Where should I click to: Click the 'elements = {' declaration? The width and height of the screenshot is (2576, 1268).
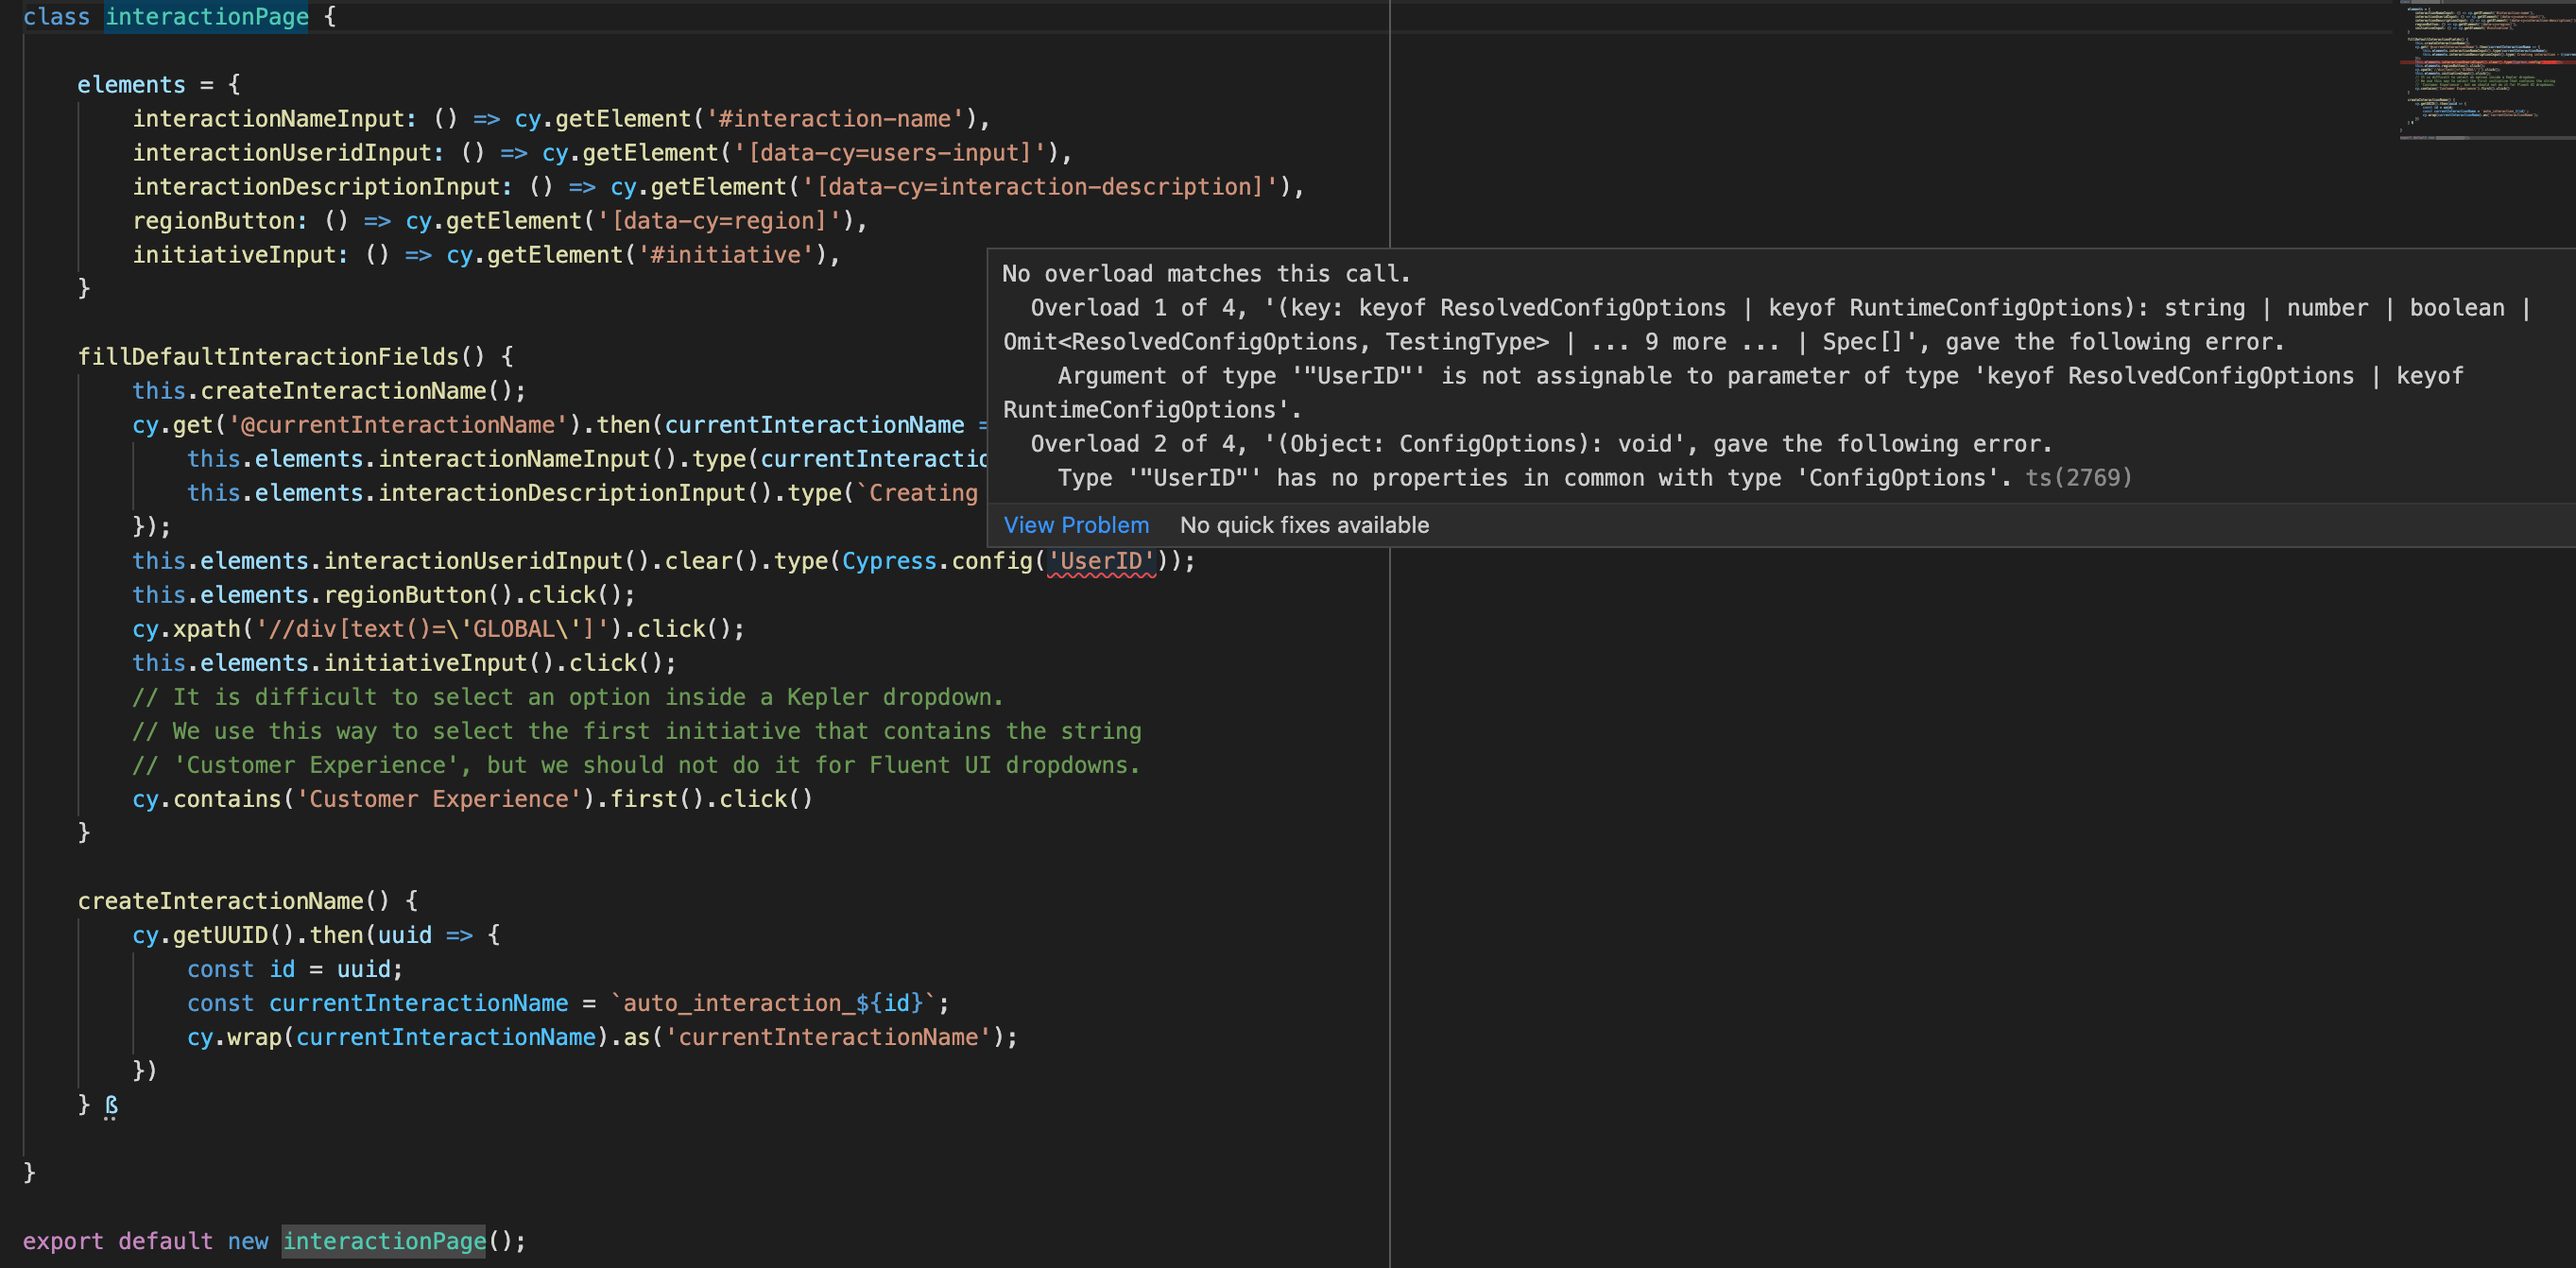coord(159,85)
